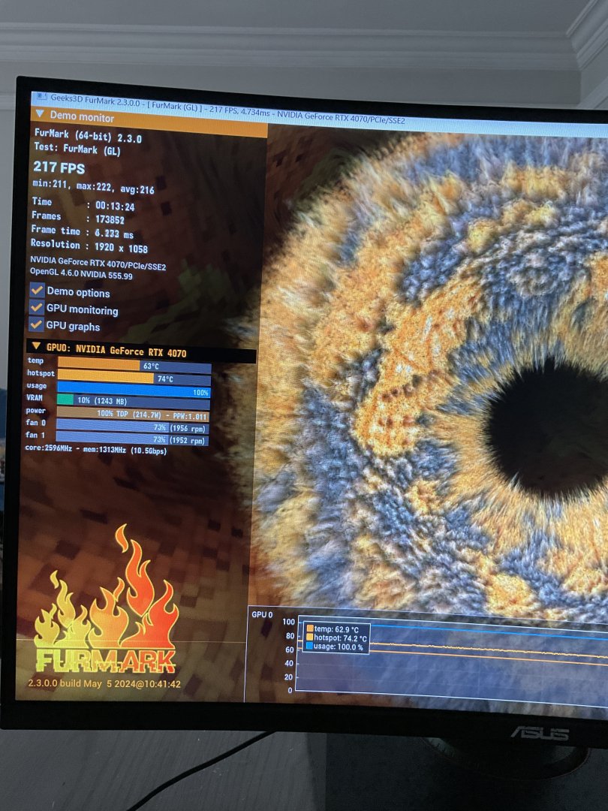Viewport: 608px width, 811px height.
Task: Disable the GPU graphs checkbox
Action: click(36, 324)
